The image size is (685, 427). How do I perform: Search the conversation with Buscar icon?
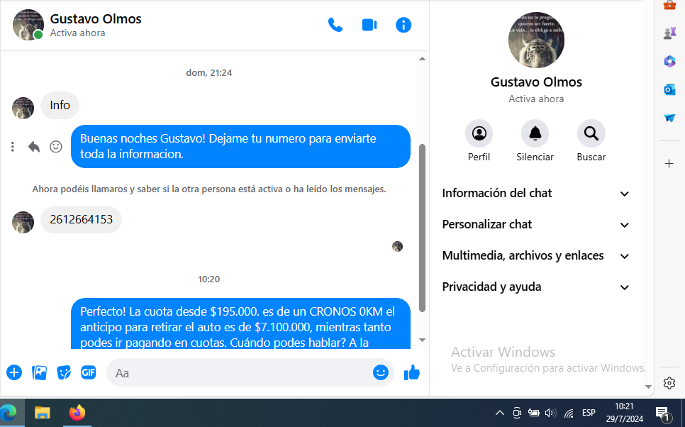pyautogui.click(x=591, y=133)
